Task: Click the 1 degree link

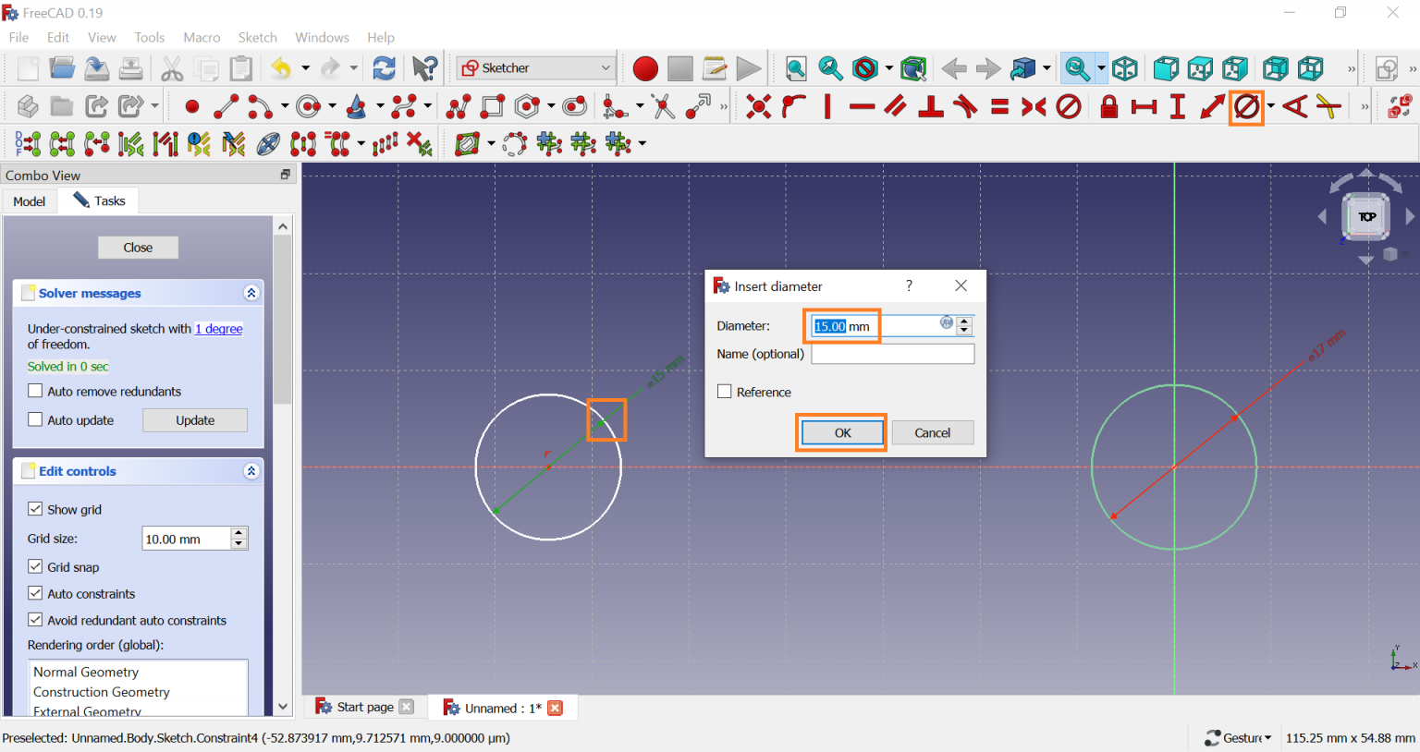Action: 219,329
